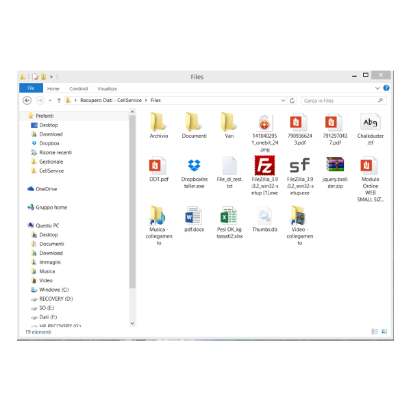Image resolution: width=411 pixels, height=411 pixels.
Task: Click the search magnifier icon
Action: [x=381, y=101]
